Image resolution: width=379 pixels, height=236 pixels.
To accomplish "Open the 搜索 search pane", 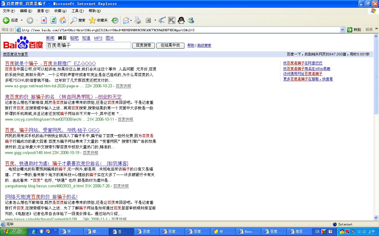I will 78,20.
